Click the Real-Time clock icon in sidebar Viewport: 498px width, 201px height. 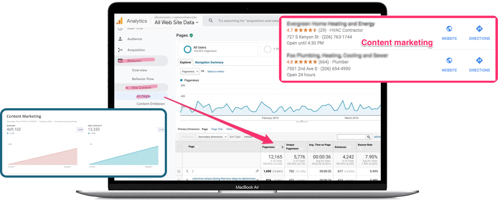coord(120,28)
